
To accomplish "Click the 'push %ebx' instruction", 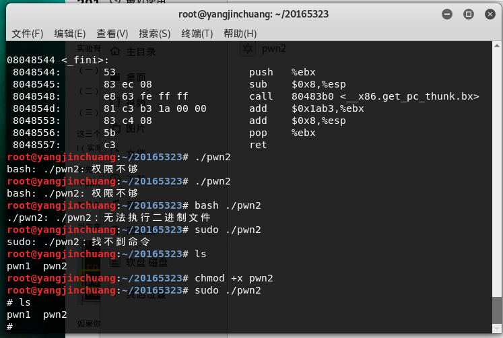I will (282, 72).
